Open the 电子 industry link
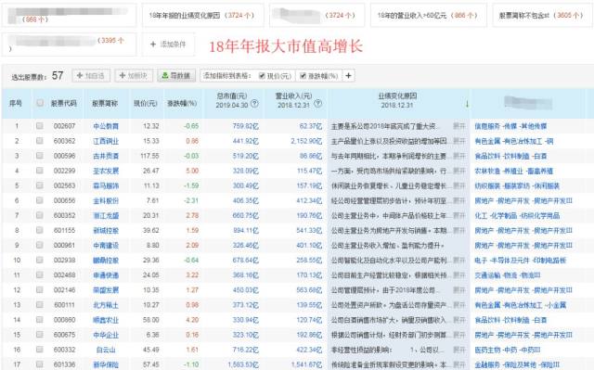 (481, 261)
